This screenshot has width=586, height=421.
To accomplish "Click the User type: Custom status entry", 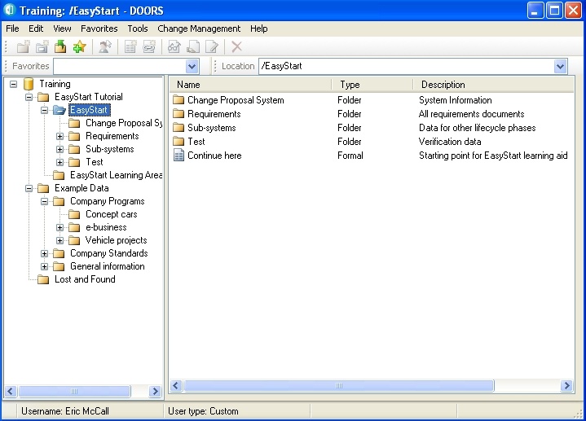I will [x=203, y=411].
